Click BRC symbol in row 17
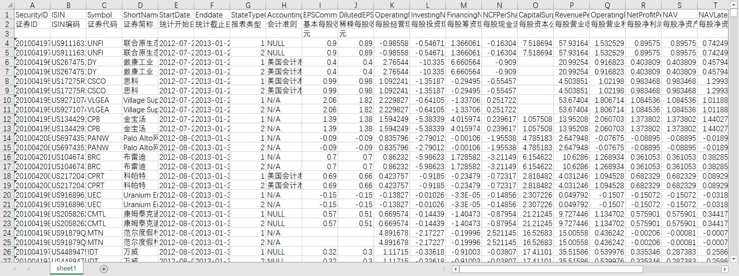The height and width of the screenshot is (276, 739). click(104, 166)
